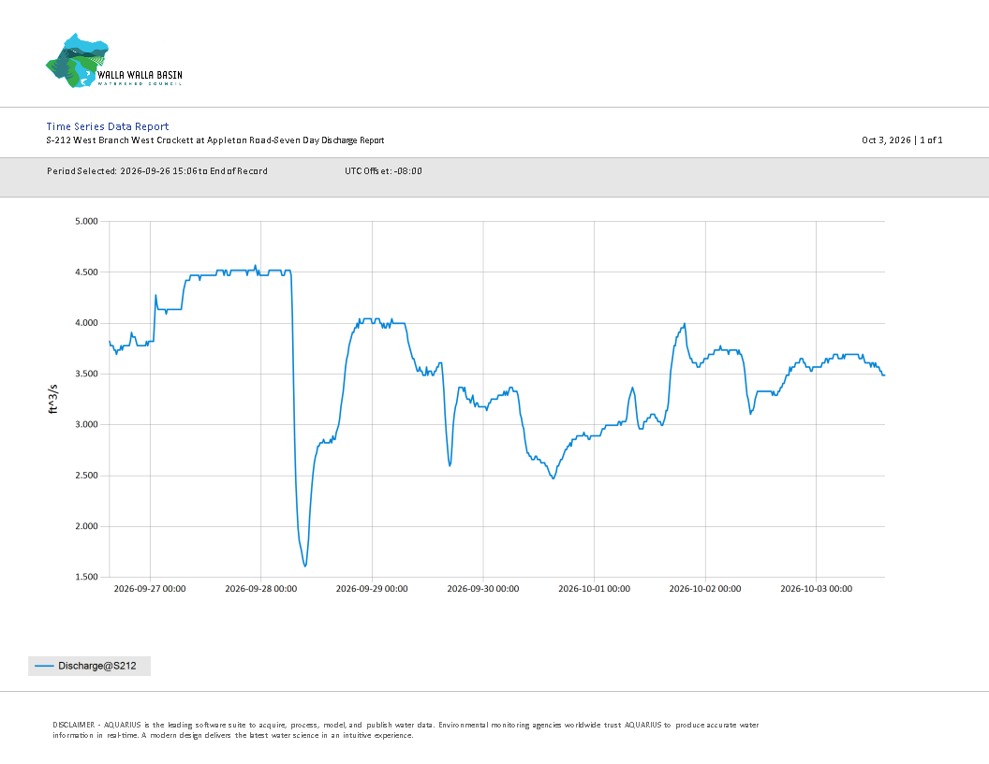Click the 3.500 y-axis label
Image resolution: width=989 pixels, height=764 pixels.
click(x=86, y=374)
